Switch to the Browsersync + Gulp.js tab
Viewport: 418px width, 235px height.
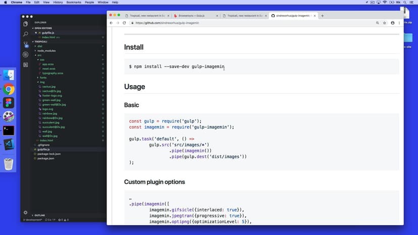[193, 16]
